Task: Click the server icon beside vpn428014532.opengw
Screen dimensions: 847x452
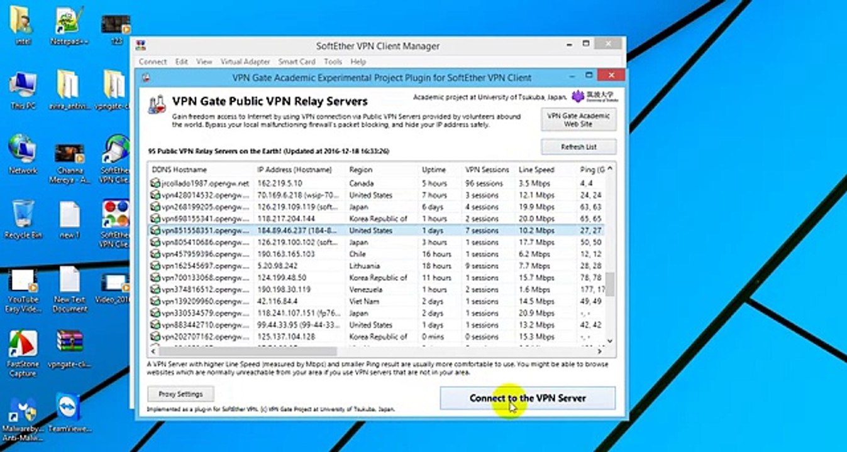Action: tap(155, 195)
